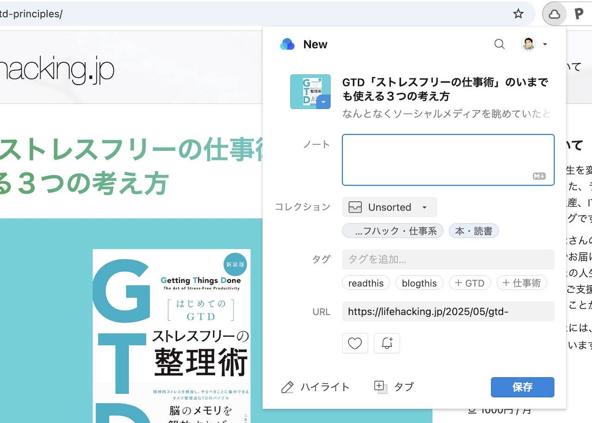
Task: Click the URL field
Action: [x=448, y=312]
